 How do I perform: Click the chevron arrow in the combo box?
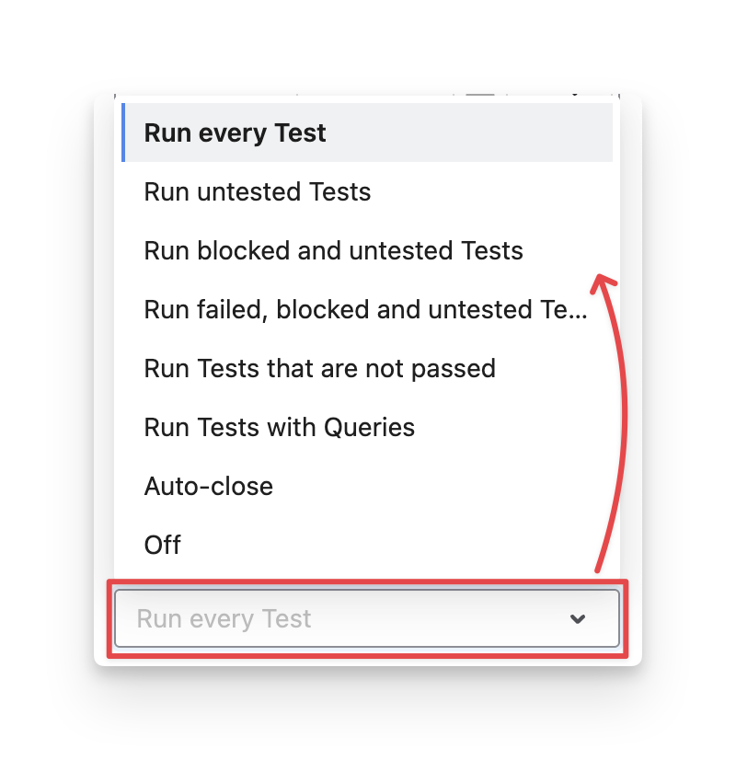pos(578,619)
